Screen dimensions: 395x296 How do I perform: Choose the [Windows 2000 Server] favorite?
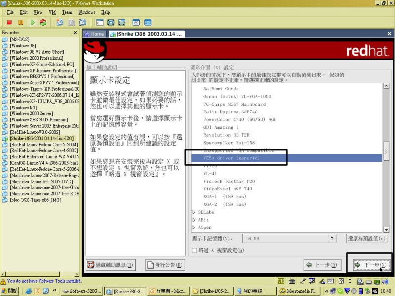[31, 113]
